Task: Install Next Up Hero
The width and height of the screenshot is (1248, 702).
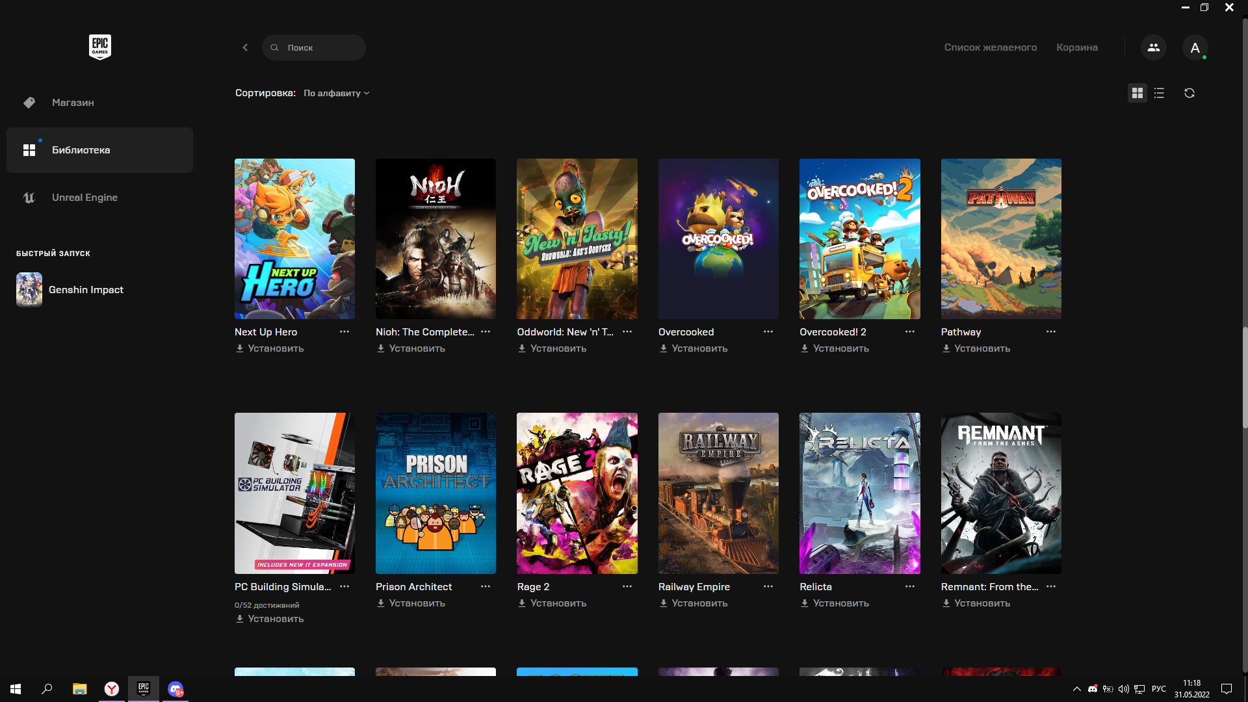Action: pyautogui.click(x=270, y=348)
